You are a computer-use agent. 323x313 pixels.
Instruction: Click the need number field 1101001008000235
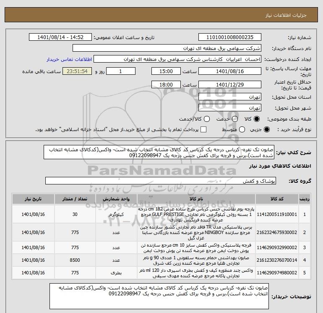pyautogui.click(x=230, y=37)
